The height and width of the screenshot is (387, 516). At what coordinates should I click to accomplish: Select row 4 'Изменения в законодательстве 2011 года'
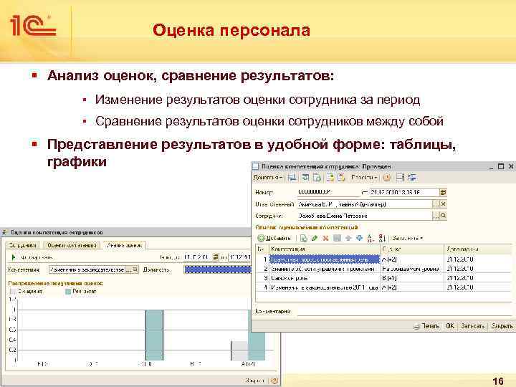click(x=383, y=287)
